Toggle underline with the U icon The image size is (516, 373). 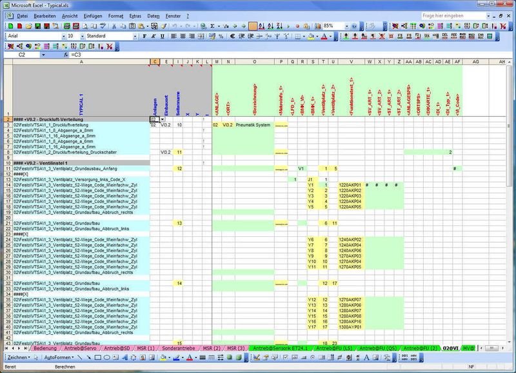tap(163, 35)
